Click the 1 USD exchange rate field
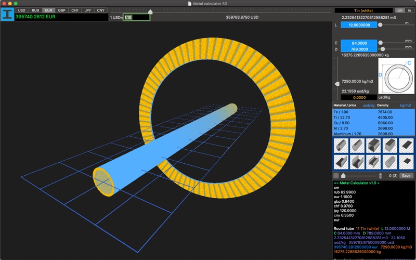Viewport: 416px width, 260px height. pos(137,17)
